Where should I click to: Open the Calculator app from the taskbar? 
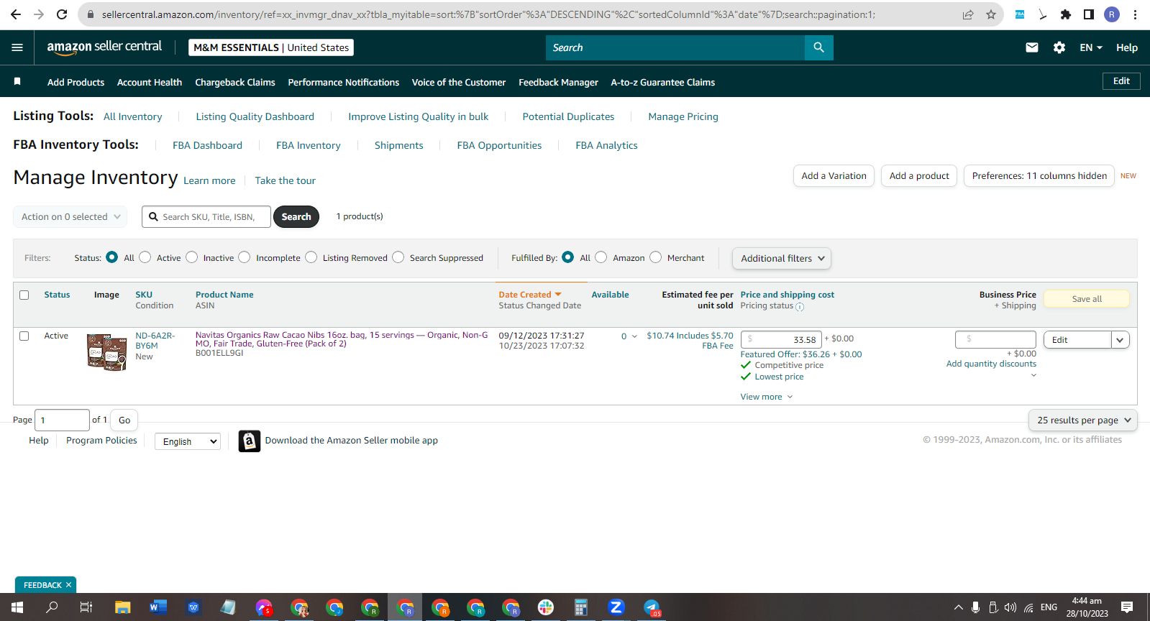click(x=581, y=607)
